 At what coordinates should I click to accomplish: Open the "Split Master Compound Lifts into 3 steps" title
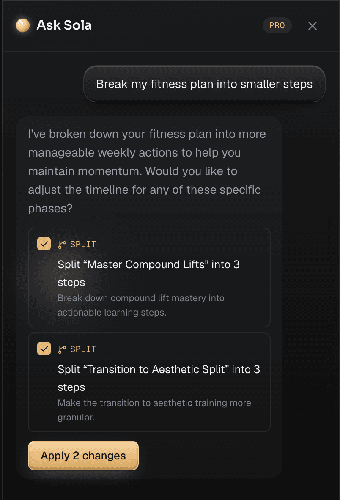pos(148,273)
